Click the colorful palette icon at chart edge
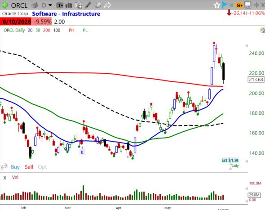 pyautogui.click(x=262, y=30)
